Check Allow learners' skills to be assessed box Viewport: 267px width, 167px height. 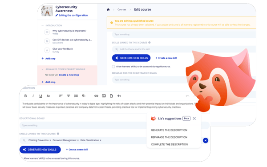point(113,67)
